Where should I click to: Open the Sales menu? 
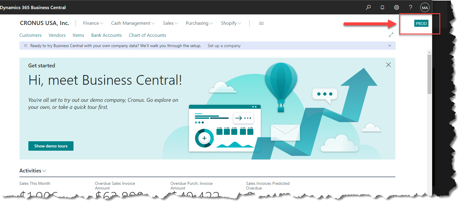pyautogui.click(x=170, y=23)
